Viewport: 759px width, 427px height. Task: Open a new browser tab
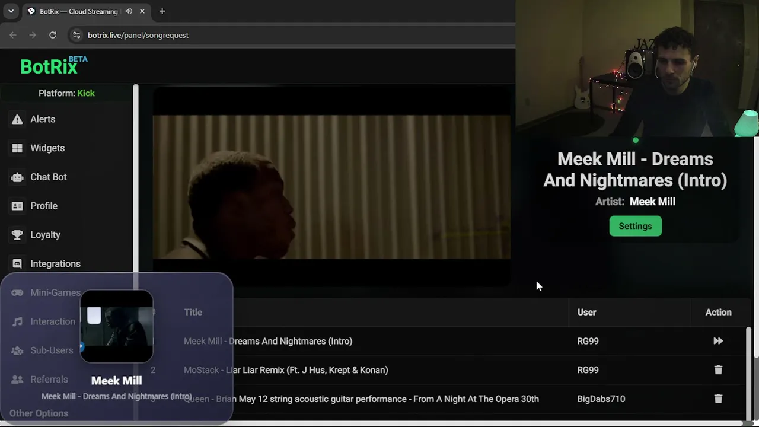(x=162, y=11)
